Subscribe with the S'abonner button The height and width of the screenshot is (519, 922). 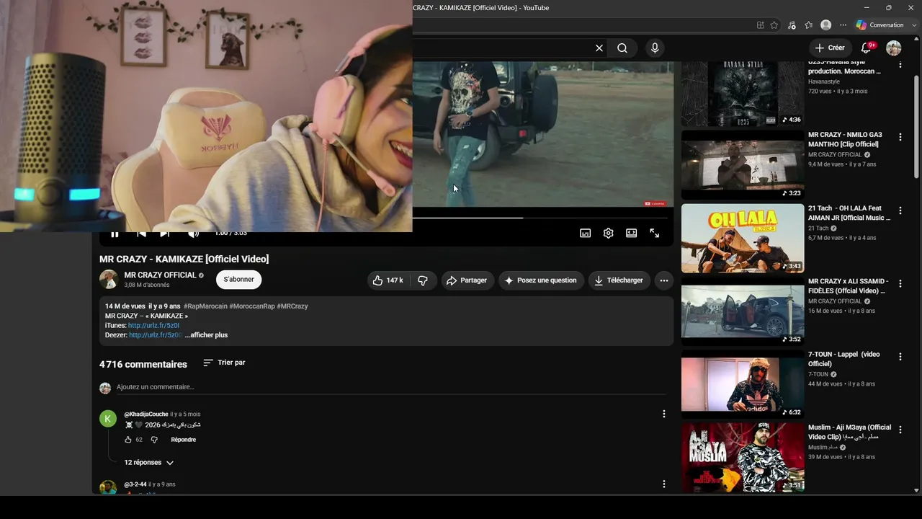tap(238, 280)
